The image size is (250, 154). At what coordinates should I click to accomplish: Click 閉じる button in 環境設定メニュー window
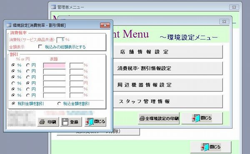[x=202, y=118]
